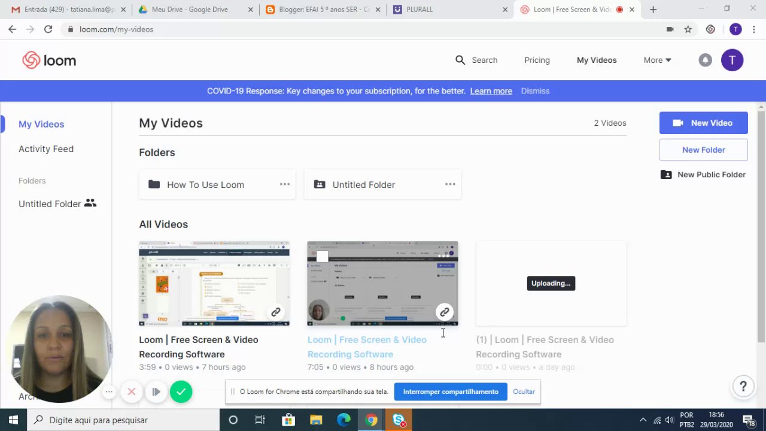Expand the More dropdown menu
766x431 pixels.
pos(657,60)
